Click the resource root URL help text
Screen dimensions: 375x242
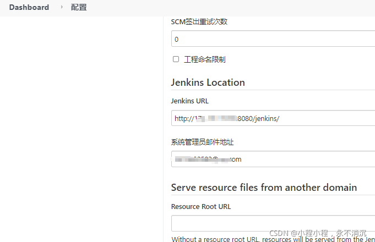coord(273,239)
